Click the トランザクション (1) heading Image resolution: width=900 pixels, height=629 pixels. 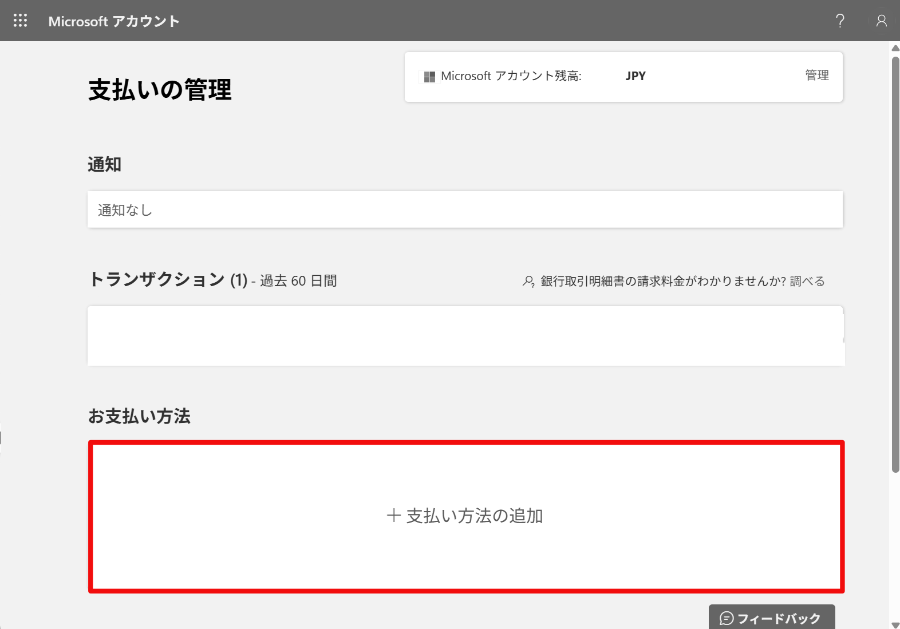click(x=168, y=280)
